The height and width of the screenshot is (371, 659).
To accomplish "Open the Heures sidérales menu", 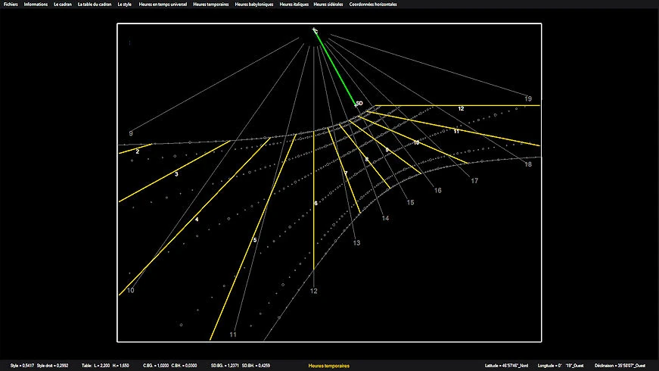I will (329, 5).
